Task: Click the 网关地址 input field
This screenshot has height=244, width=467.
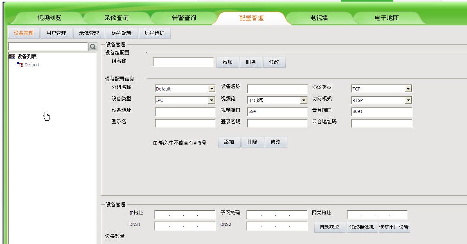Action: pos(377,215)
